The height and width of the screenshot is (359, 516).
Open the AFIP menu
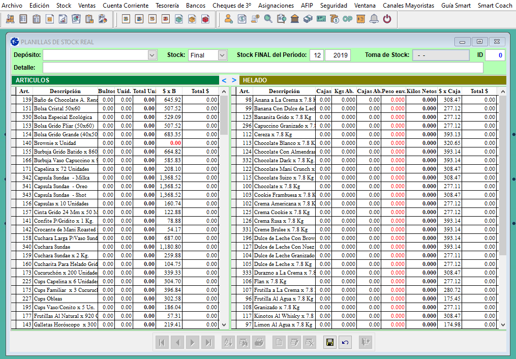coord(307,6)
